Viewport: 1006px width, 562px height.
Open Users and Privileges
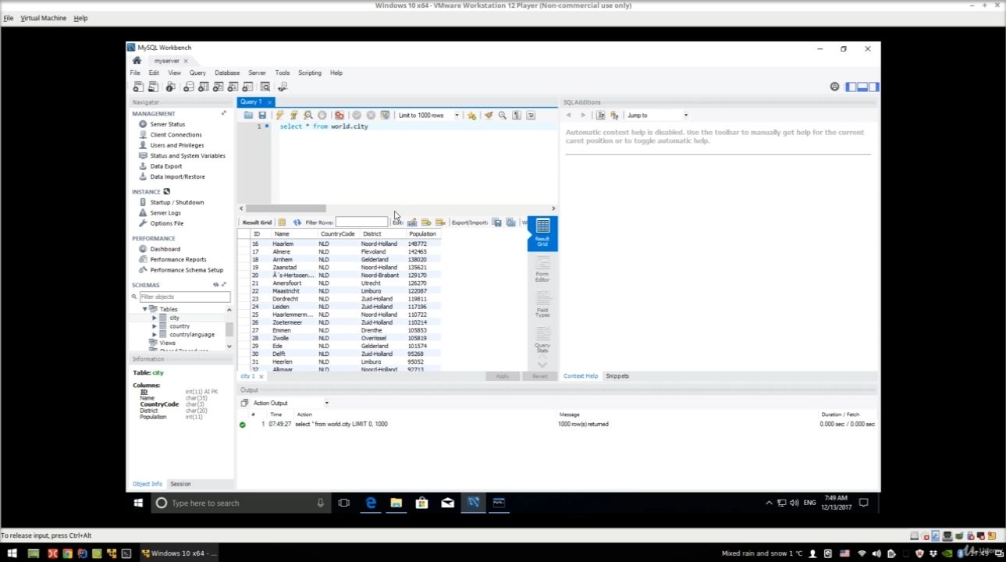coord(176,145)
